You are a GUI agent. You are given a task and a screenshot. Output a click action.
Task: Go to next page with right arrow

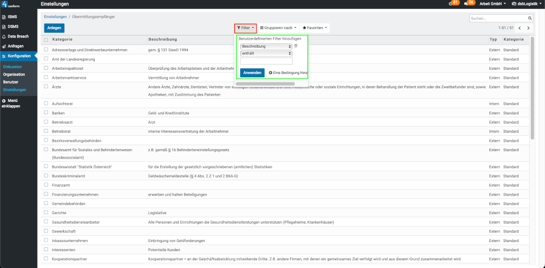pyautogui.click(x=528, y=28)
